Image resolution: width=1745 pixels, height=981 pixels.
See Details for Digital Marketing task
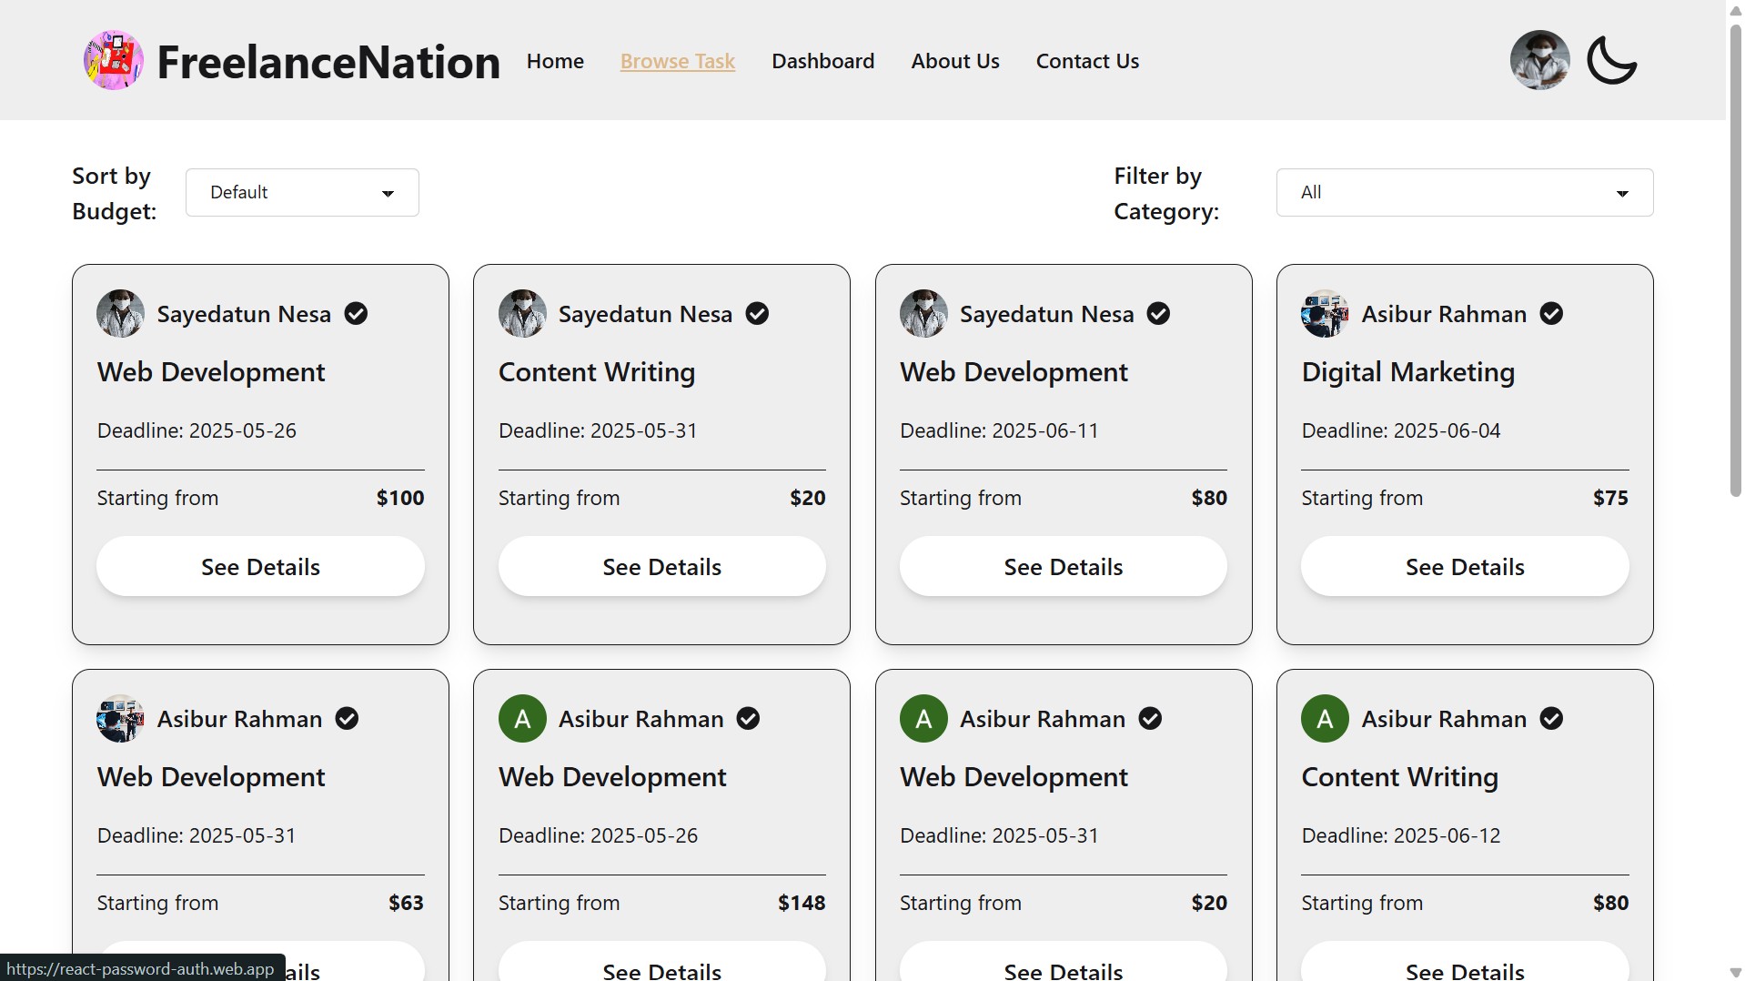click(x=1465, y=566)
